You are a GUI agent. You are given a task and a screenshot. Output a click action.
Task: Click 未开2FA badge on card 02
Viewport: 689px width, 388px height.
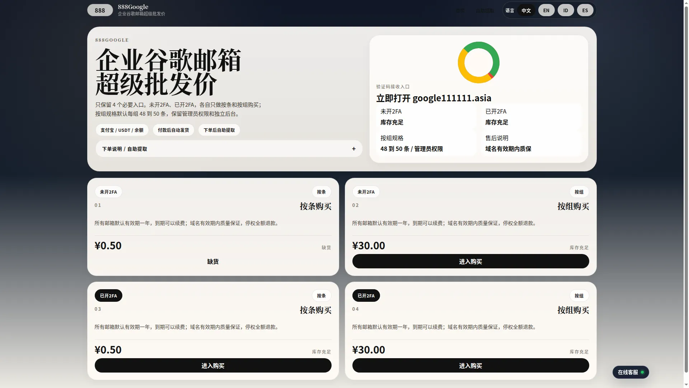(366, 192)
